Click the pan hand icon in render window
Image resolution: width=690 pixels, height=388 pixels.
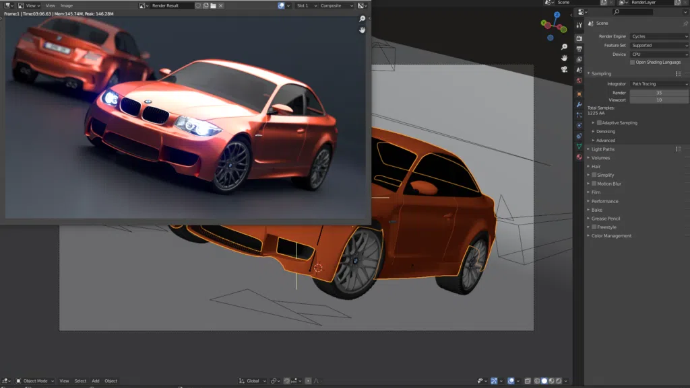(x=363, y=30)
